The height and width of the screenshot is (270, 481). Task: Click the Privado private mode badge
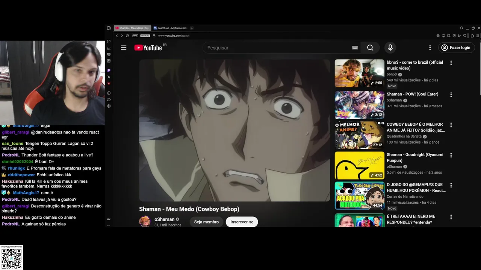145,36
